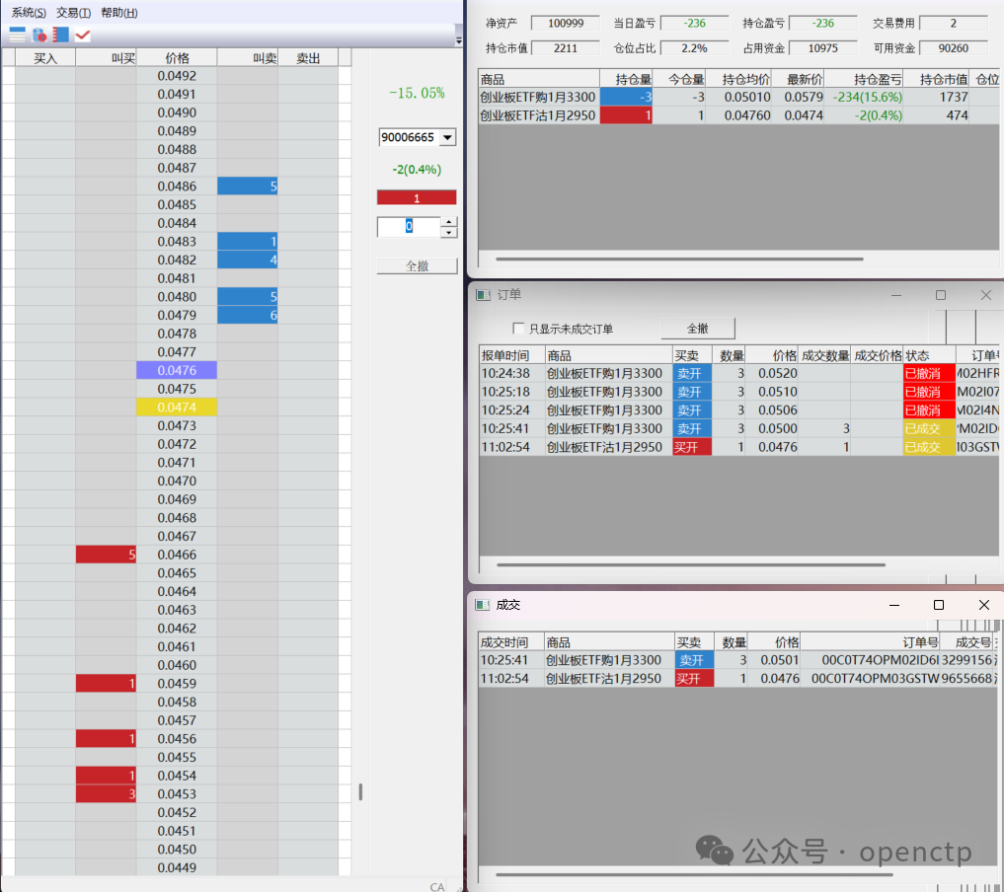Click the 可用资金 value field 90260

[954, 48]
